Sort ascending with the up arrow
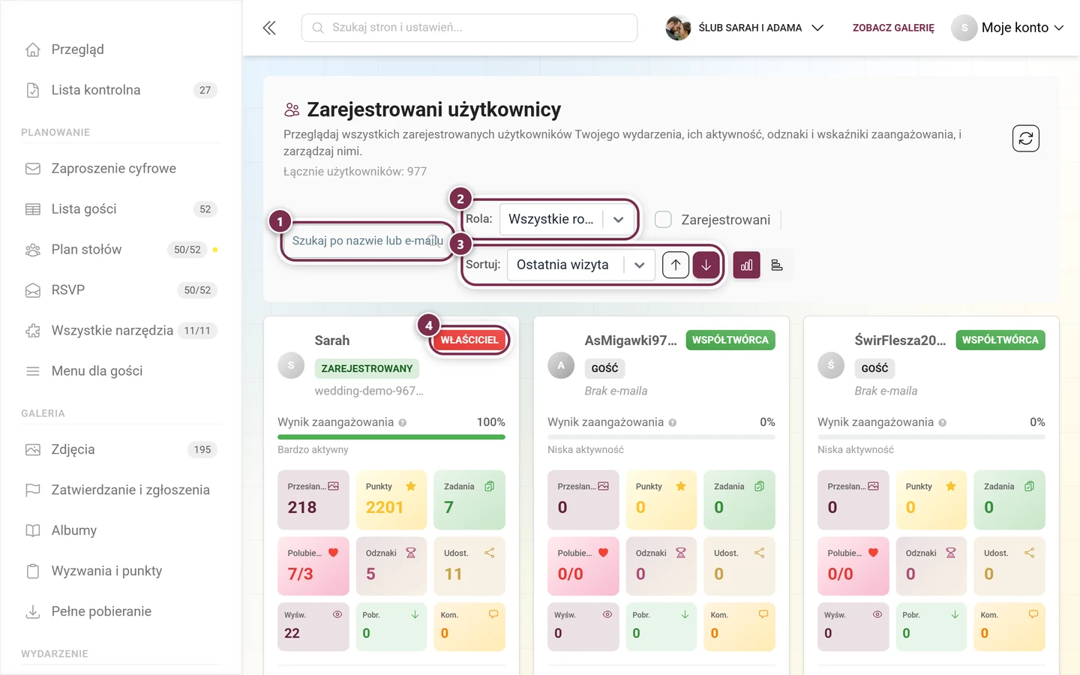Screen dimensions: 1080x675 [676, 265]
